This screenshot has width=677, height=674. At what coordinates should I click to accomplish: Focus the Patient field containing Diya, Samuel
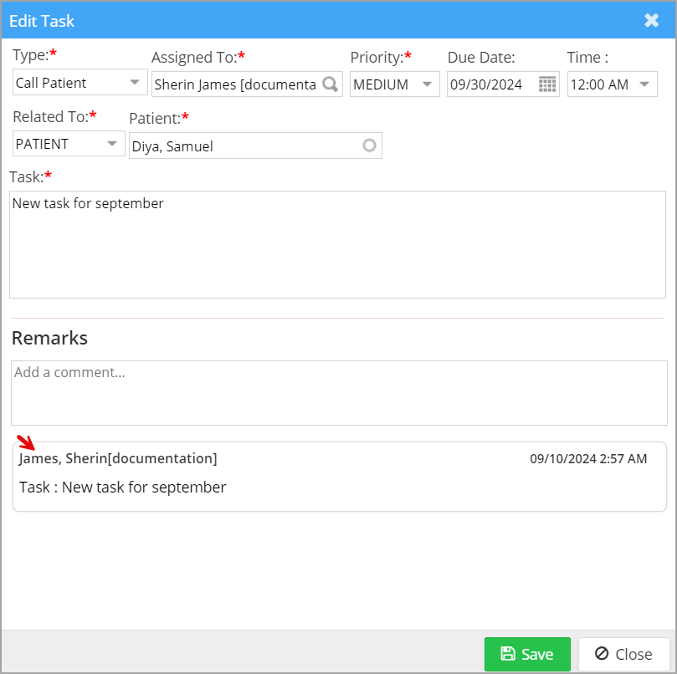243,146
